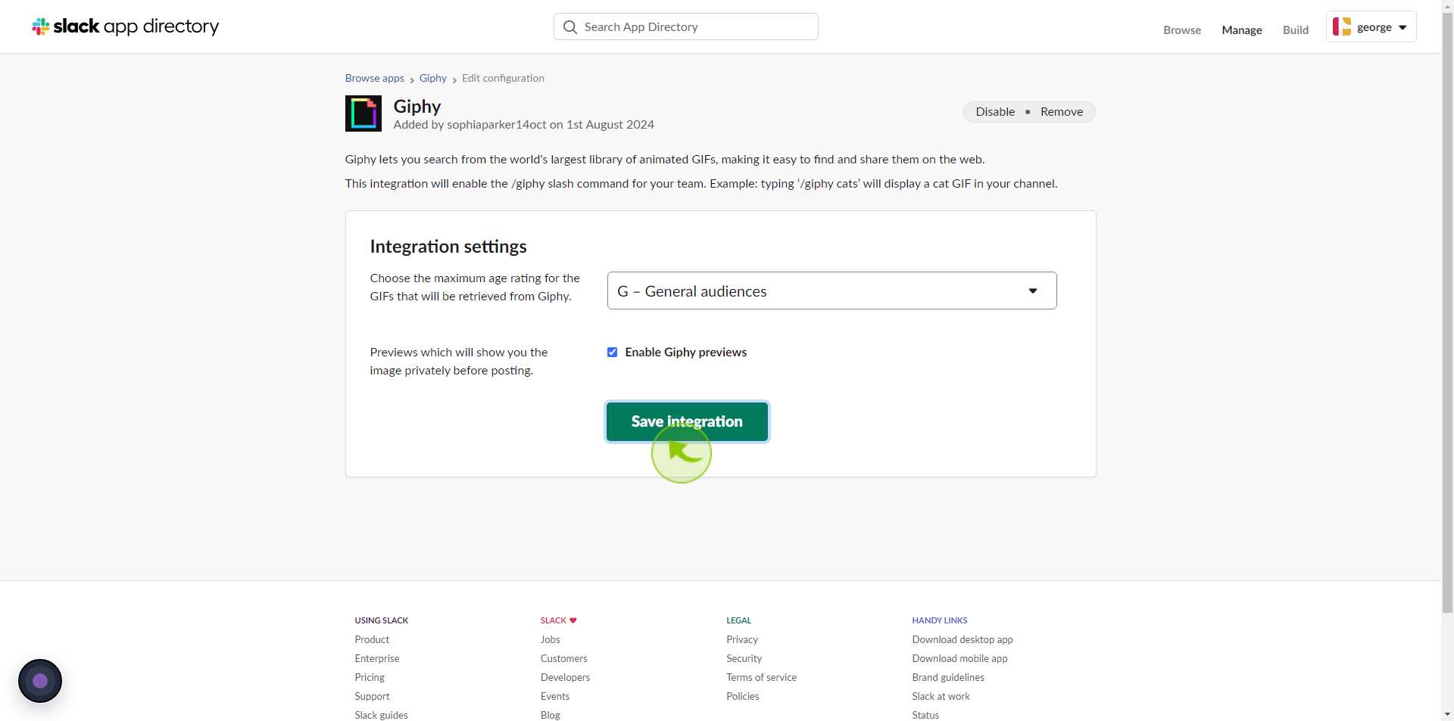The height and width of the screenshot is (721, 1454).
Task: Remove the Giphy integration
Action: tap(1062, 112)
